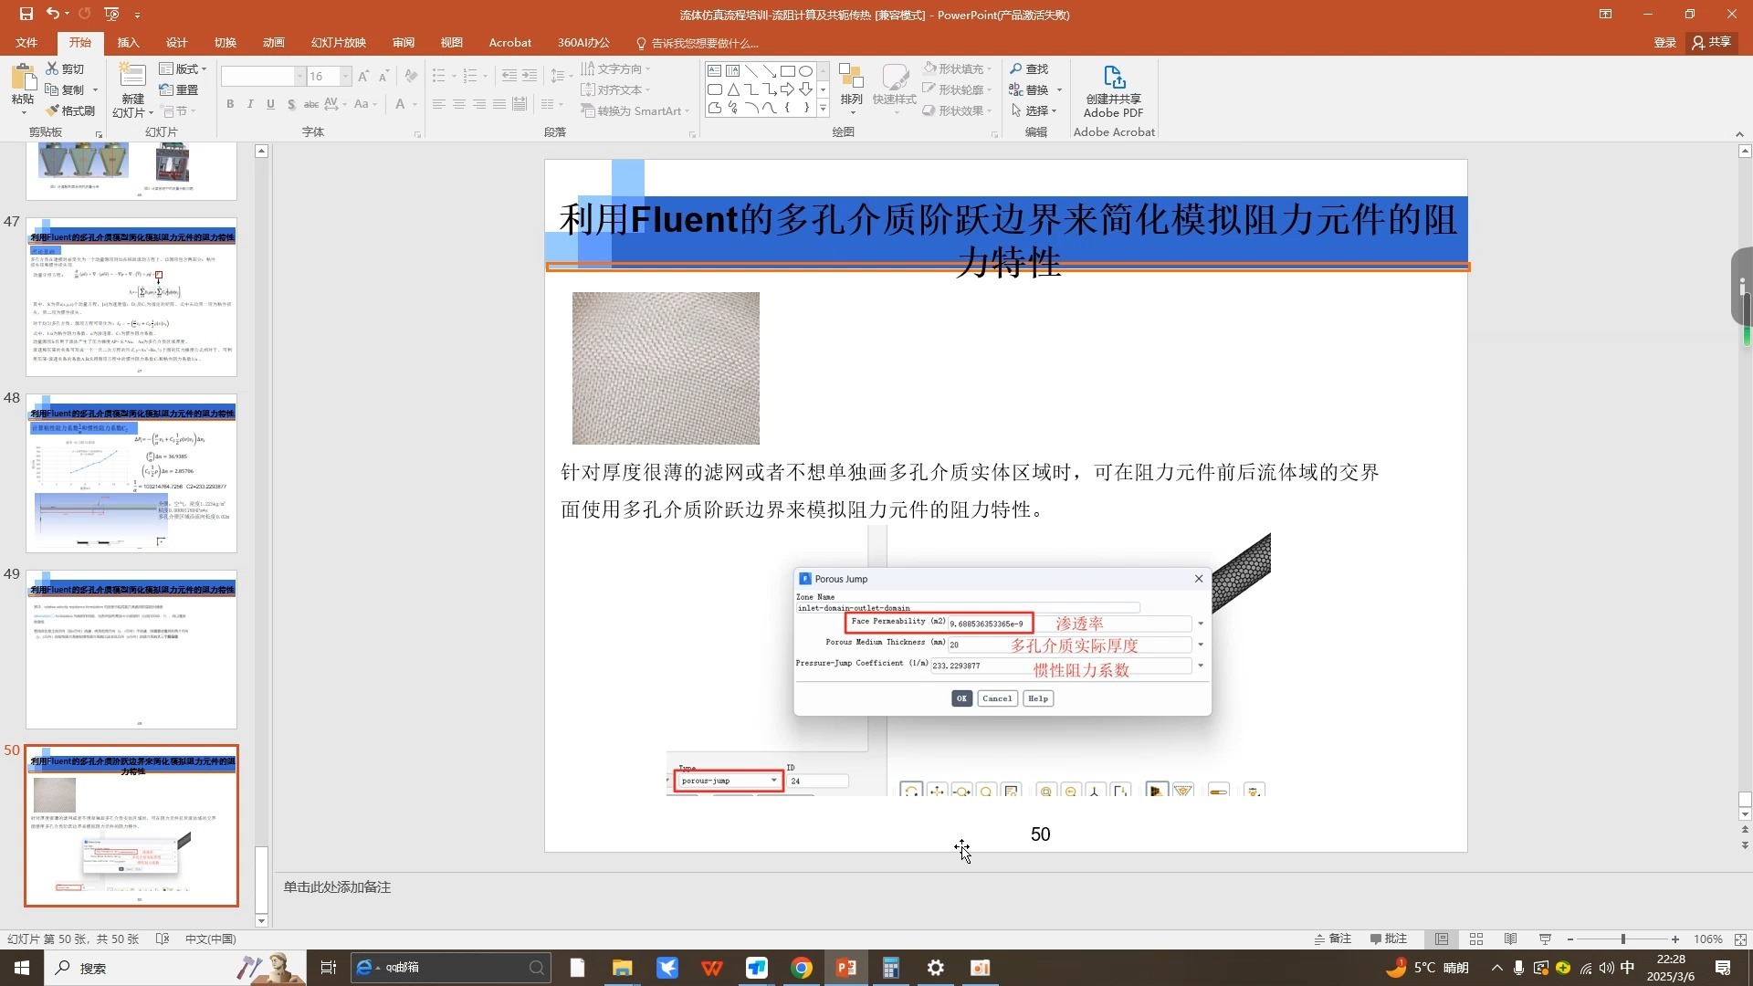Open Google Chrome from the taskbar
The width and height of the screenshot is (1753, 986).
[802, 968]
